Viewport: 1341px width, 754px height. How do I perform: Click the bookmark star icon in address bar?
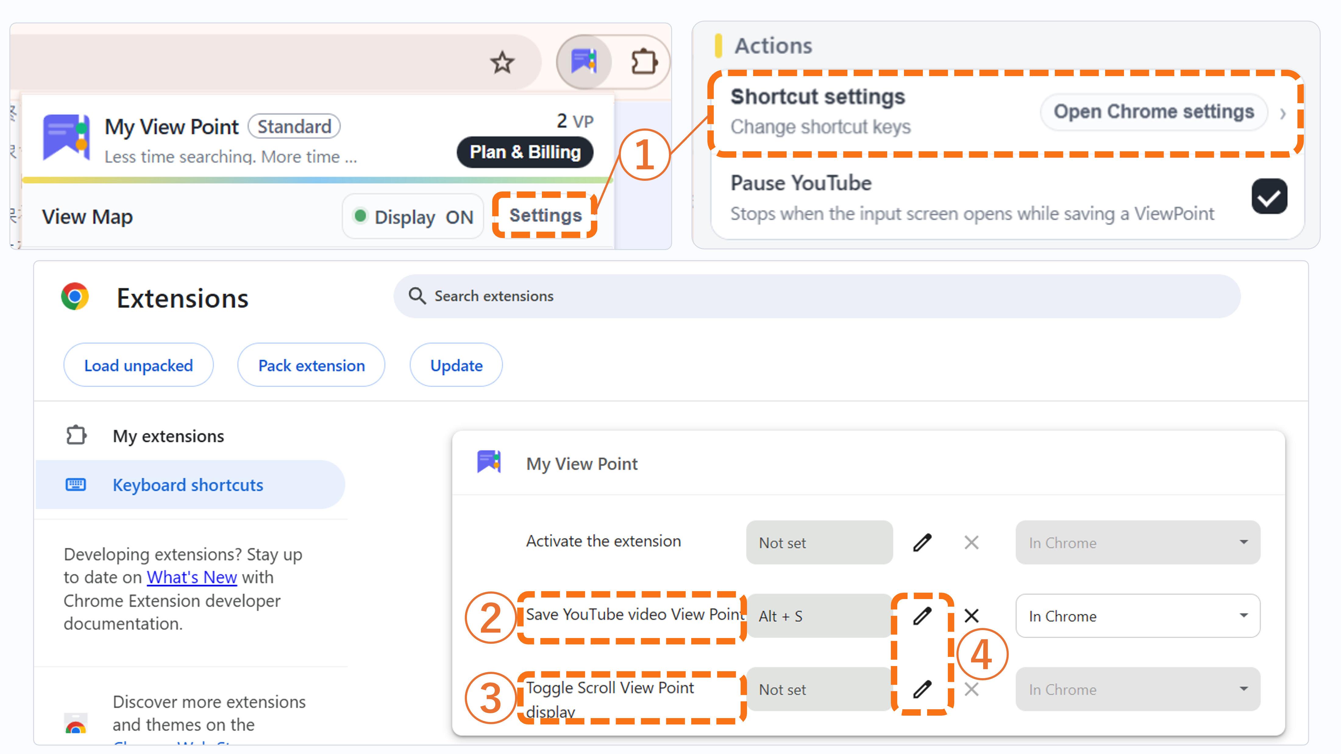point(502,62)
